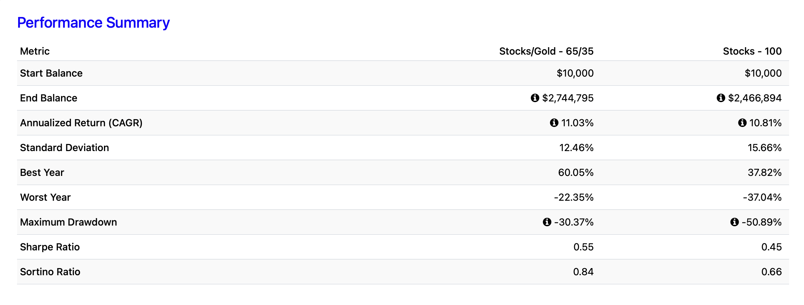Viewport: 804px width, 305px height.
Task: Click the End Balance row label
Action: (x=49, y=98)
